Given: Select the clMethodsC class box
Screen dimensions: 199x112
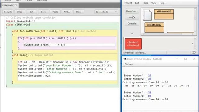Looking at the screenshot, I should 154,27.
